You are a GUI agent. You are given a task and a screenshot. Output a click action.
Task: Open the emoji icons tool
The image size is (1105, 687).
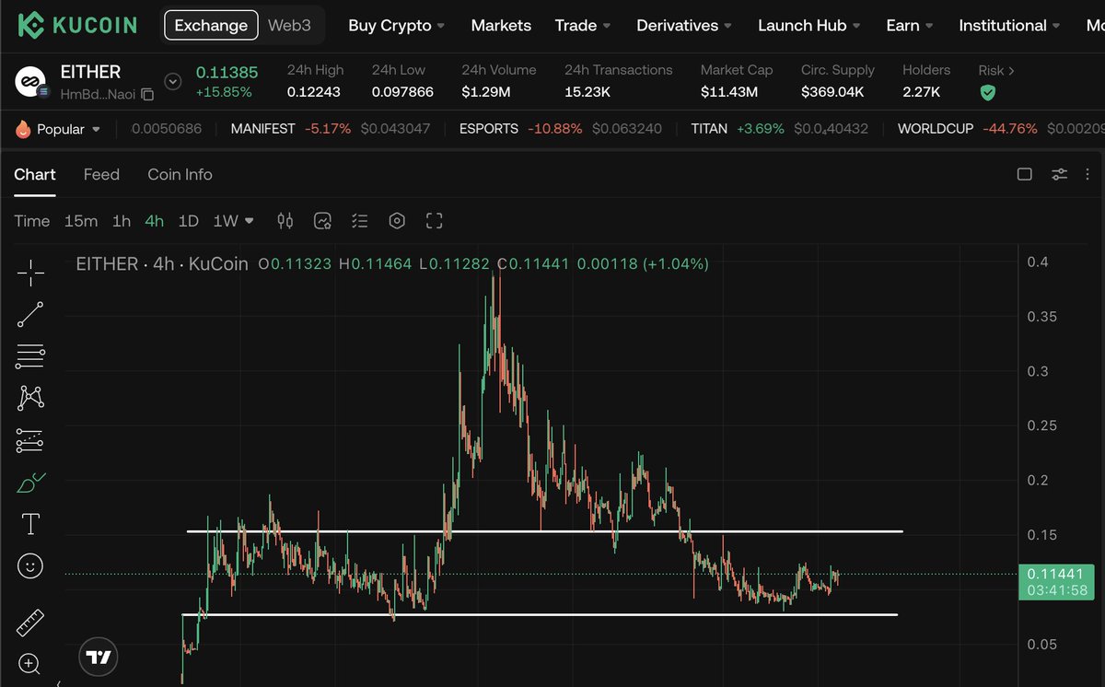point(30,565)
